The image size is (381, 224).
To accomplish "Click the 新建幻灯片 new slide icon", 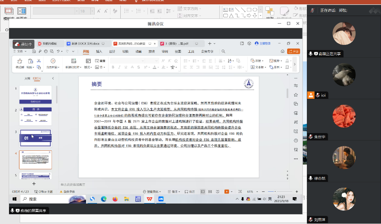I will tap(73, 61).
